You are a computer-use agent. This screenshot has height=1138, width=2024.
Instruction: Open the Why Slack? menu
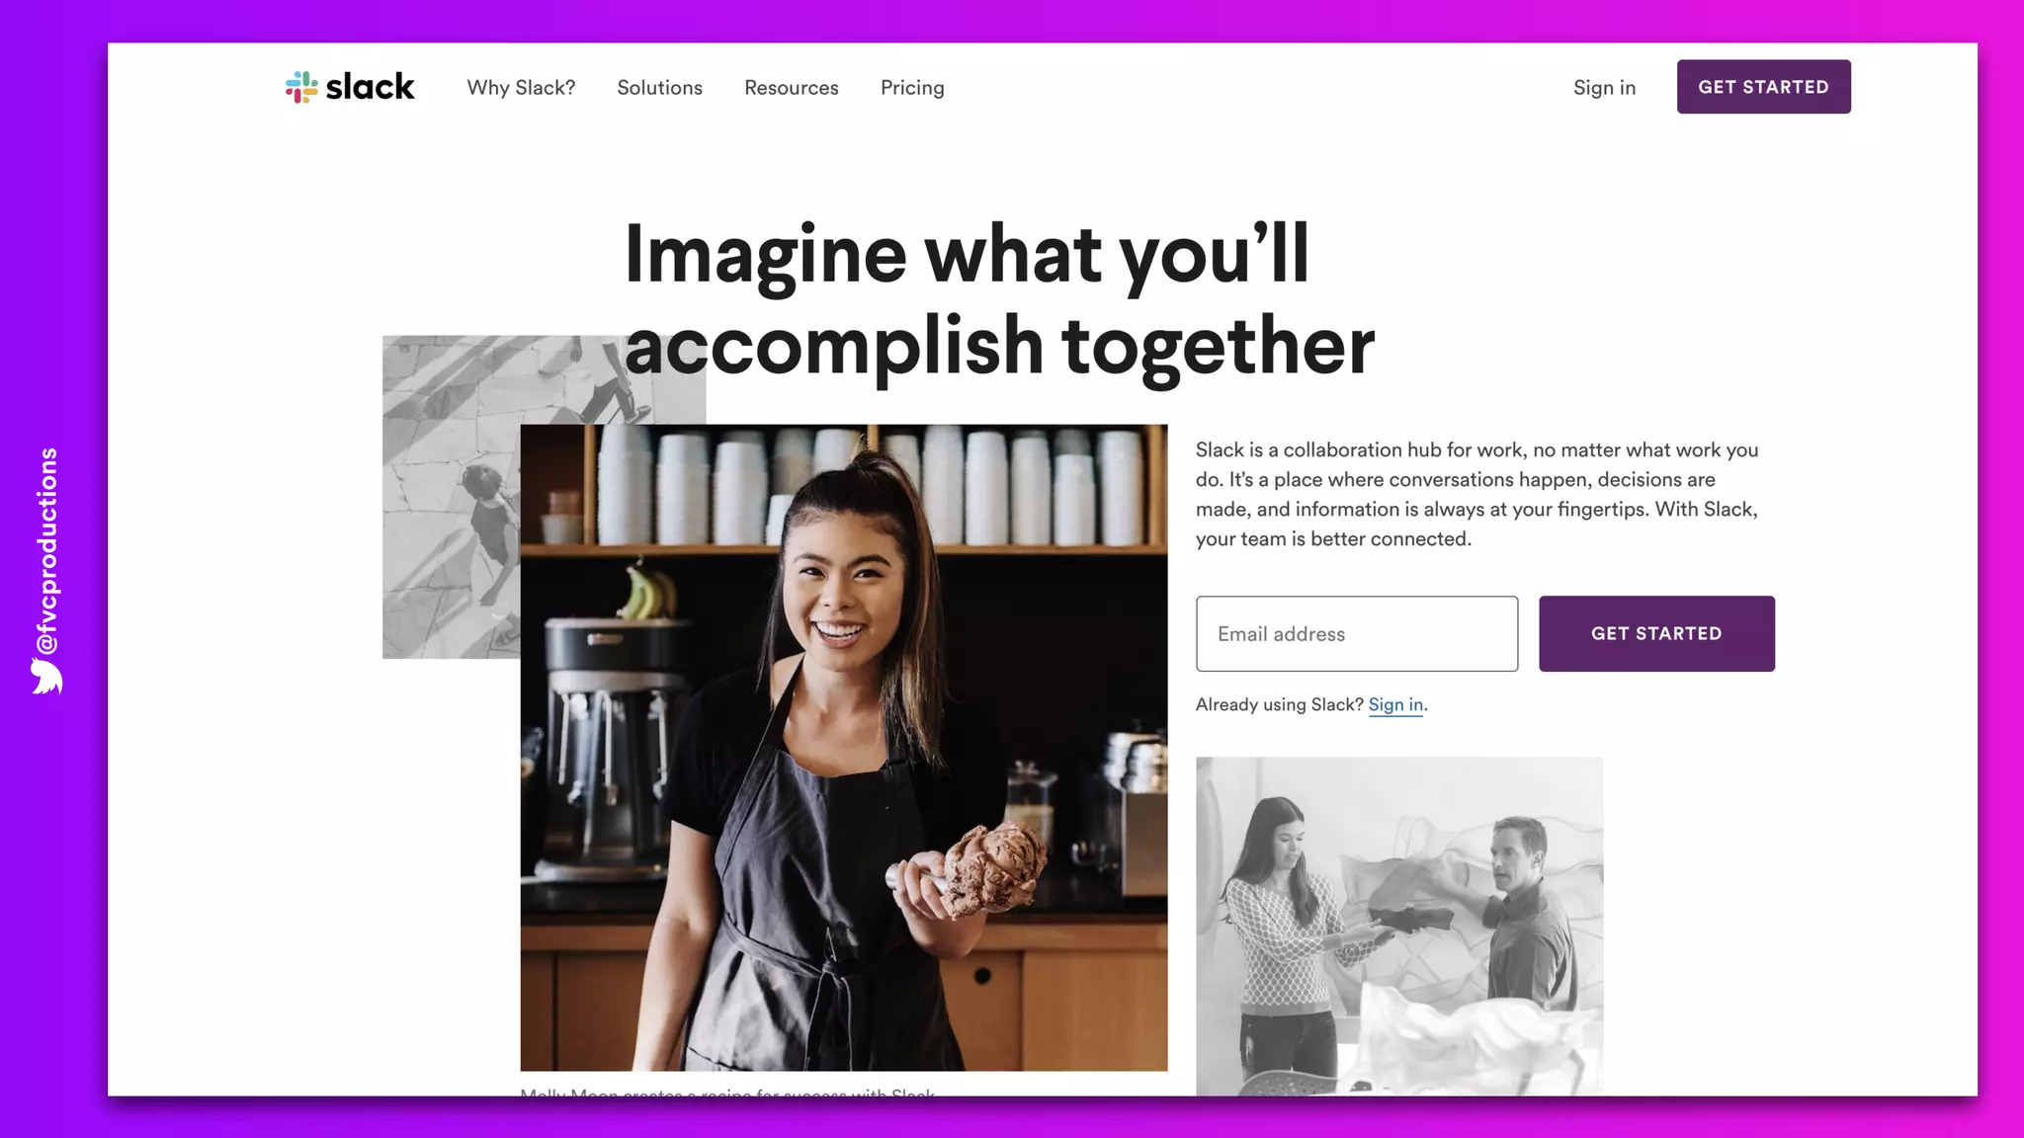click(521, 88)
